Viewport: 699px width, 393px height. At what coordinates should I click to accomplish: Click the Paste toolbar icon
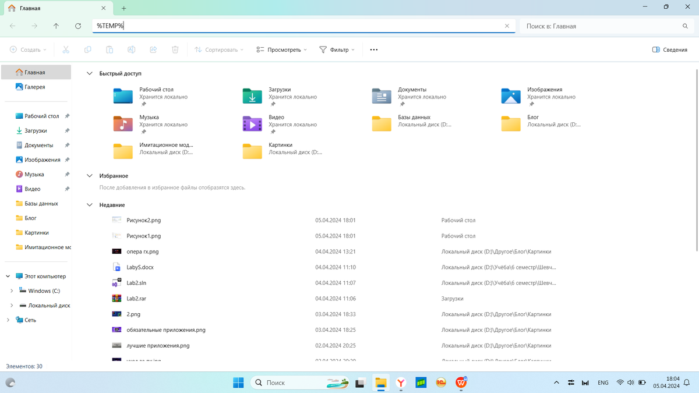pyautogui.click(x=110, y=50)
